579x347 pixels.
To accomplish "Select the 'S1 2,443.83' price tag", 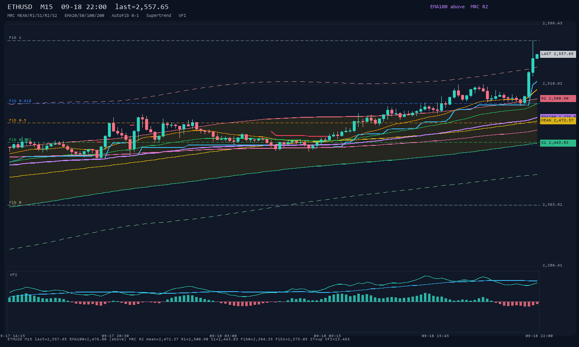I will [558, 143].
